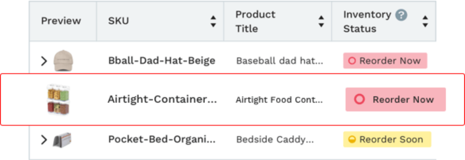This screenshot has width=465, height=160.
Task: Click the Bedside Caddy product title
Action: [275, 140]
